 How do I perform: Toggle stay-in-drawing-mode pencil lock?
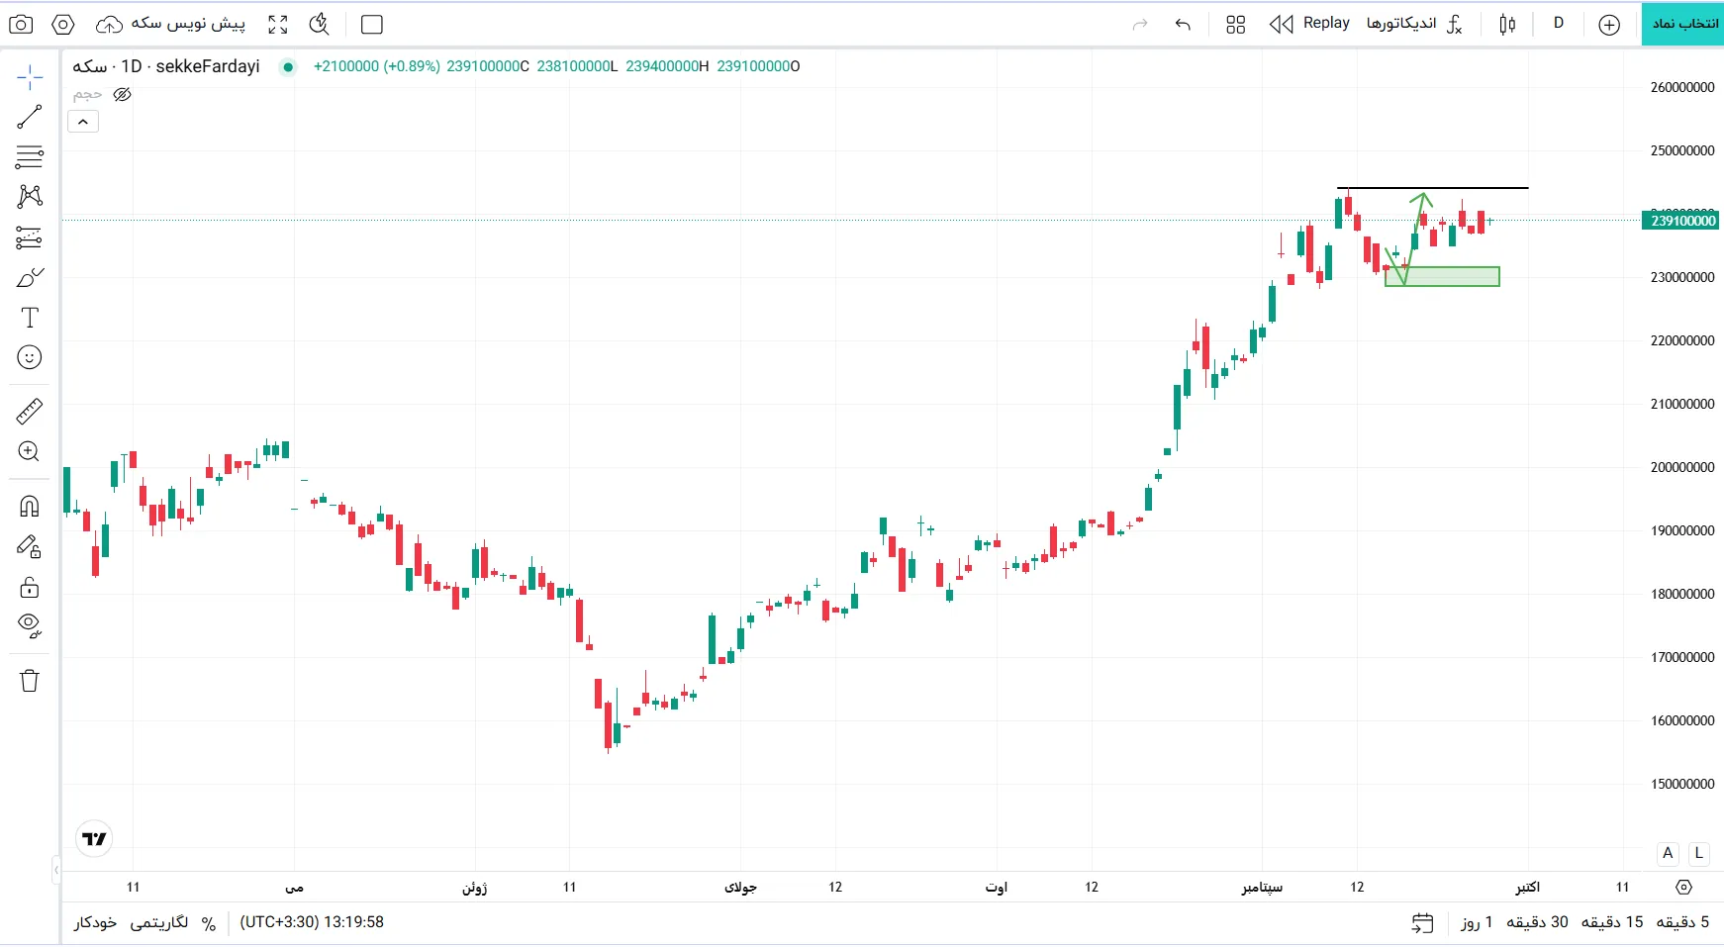coord(30,547)
